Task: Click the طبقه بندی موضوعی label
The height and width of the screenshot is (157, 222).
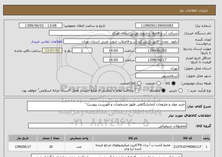Action: pos(196,84)
